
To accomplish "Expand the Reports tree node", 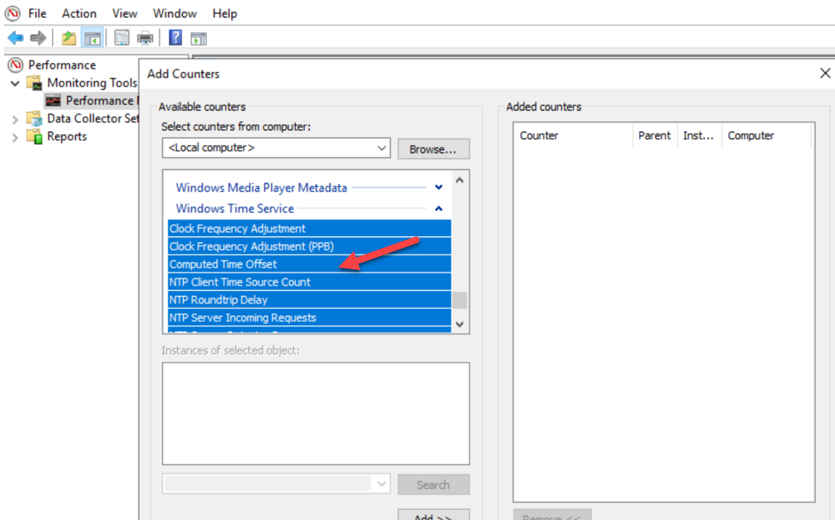I will pyautogui.click(x=15, y=137).
